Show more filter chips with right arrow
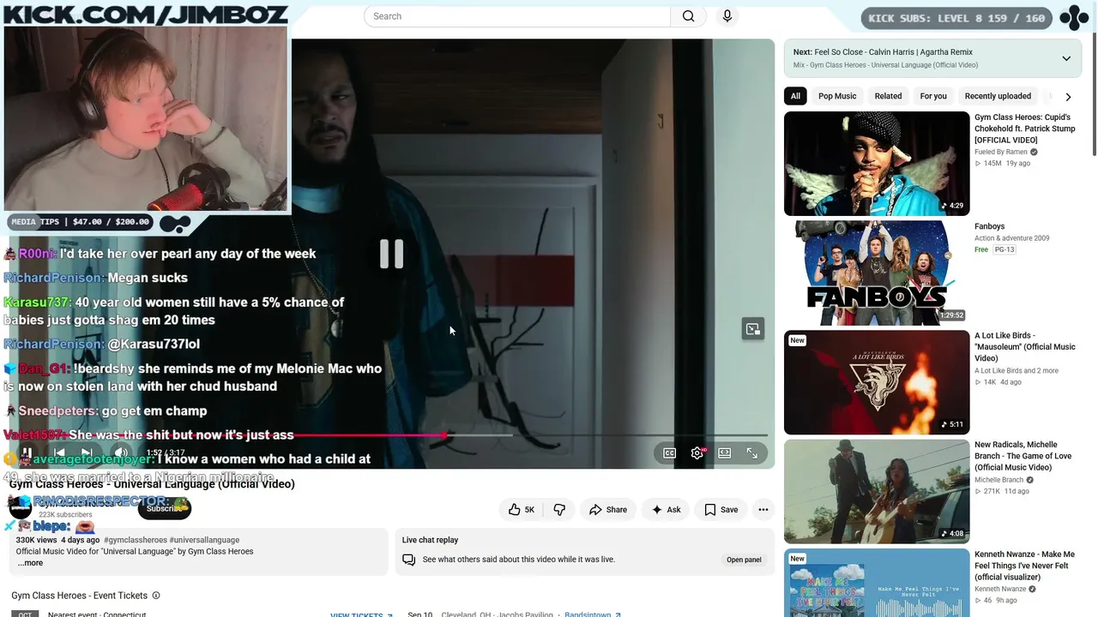This screenshot has width=1098, height=617. coord(1068,97)
